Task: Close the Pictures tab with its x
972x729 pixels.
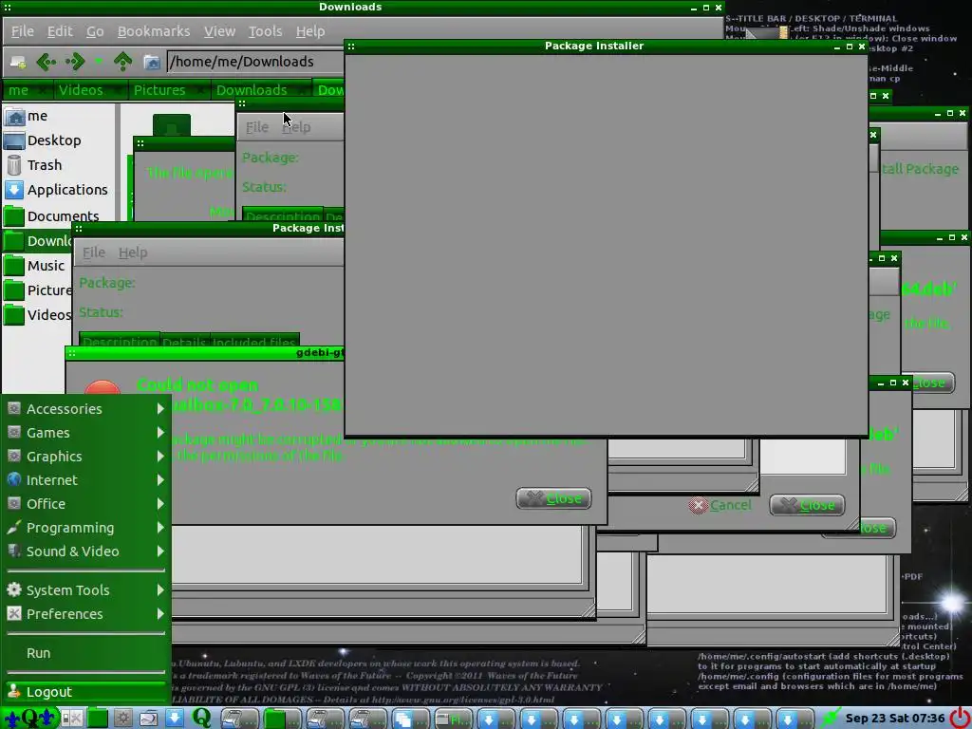Action: 200,90
